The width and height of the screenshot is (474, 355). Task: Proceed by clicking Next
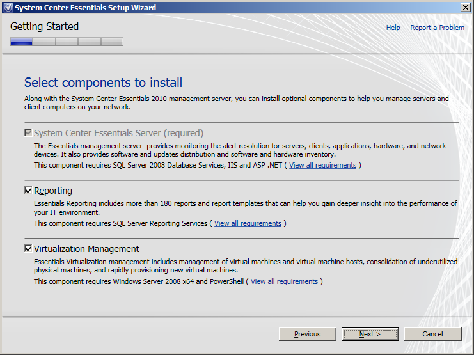click(x=370, y=334)
